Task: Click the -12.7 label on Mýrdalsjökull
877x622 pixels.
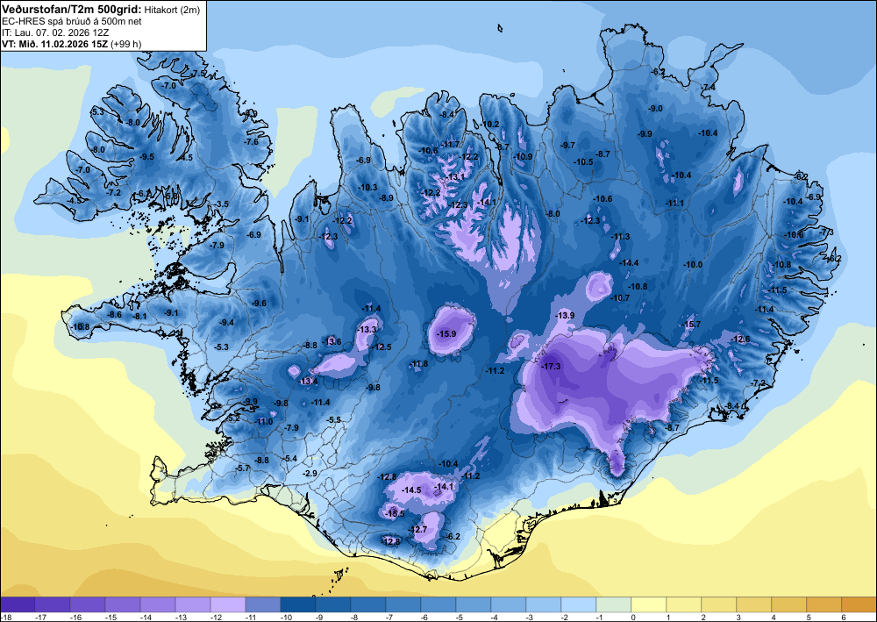Action: pyautogui.click(x=417, y=529)
